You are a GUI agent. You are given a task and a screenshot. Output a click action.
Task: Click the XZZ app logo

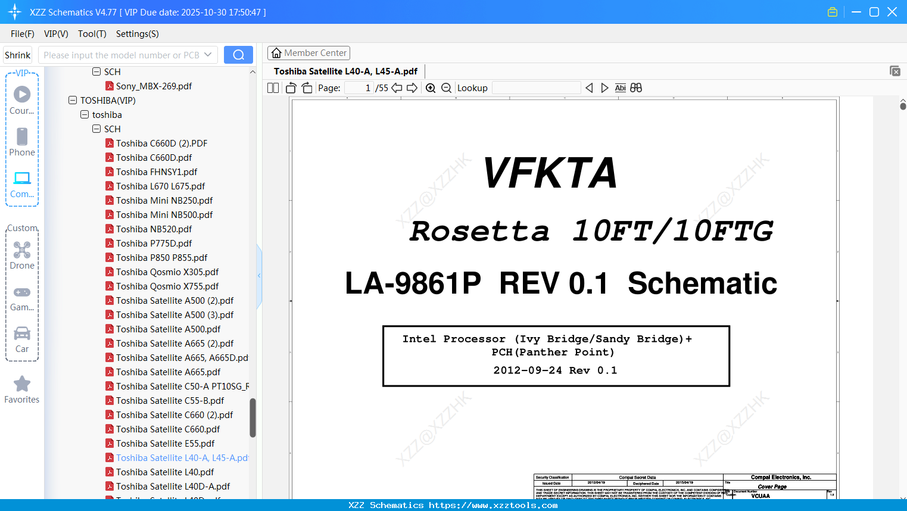[15, 12]
